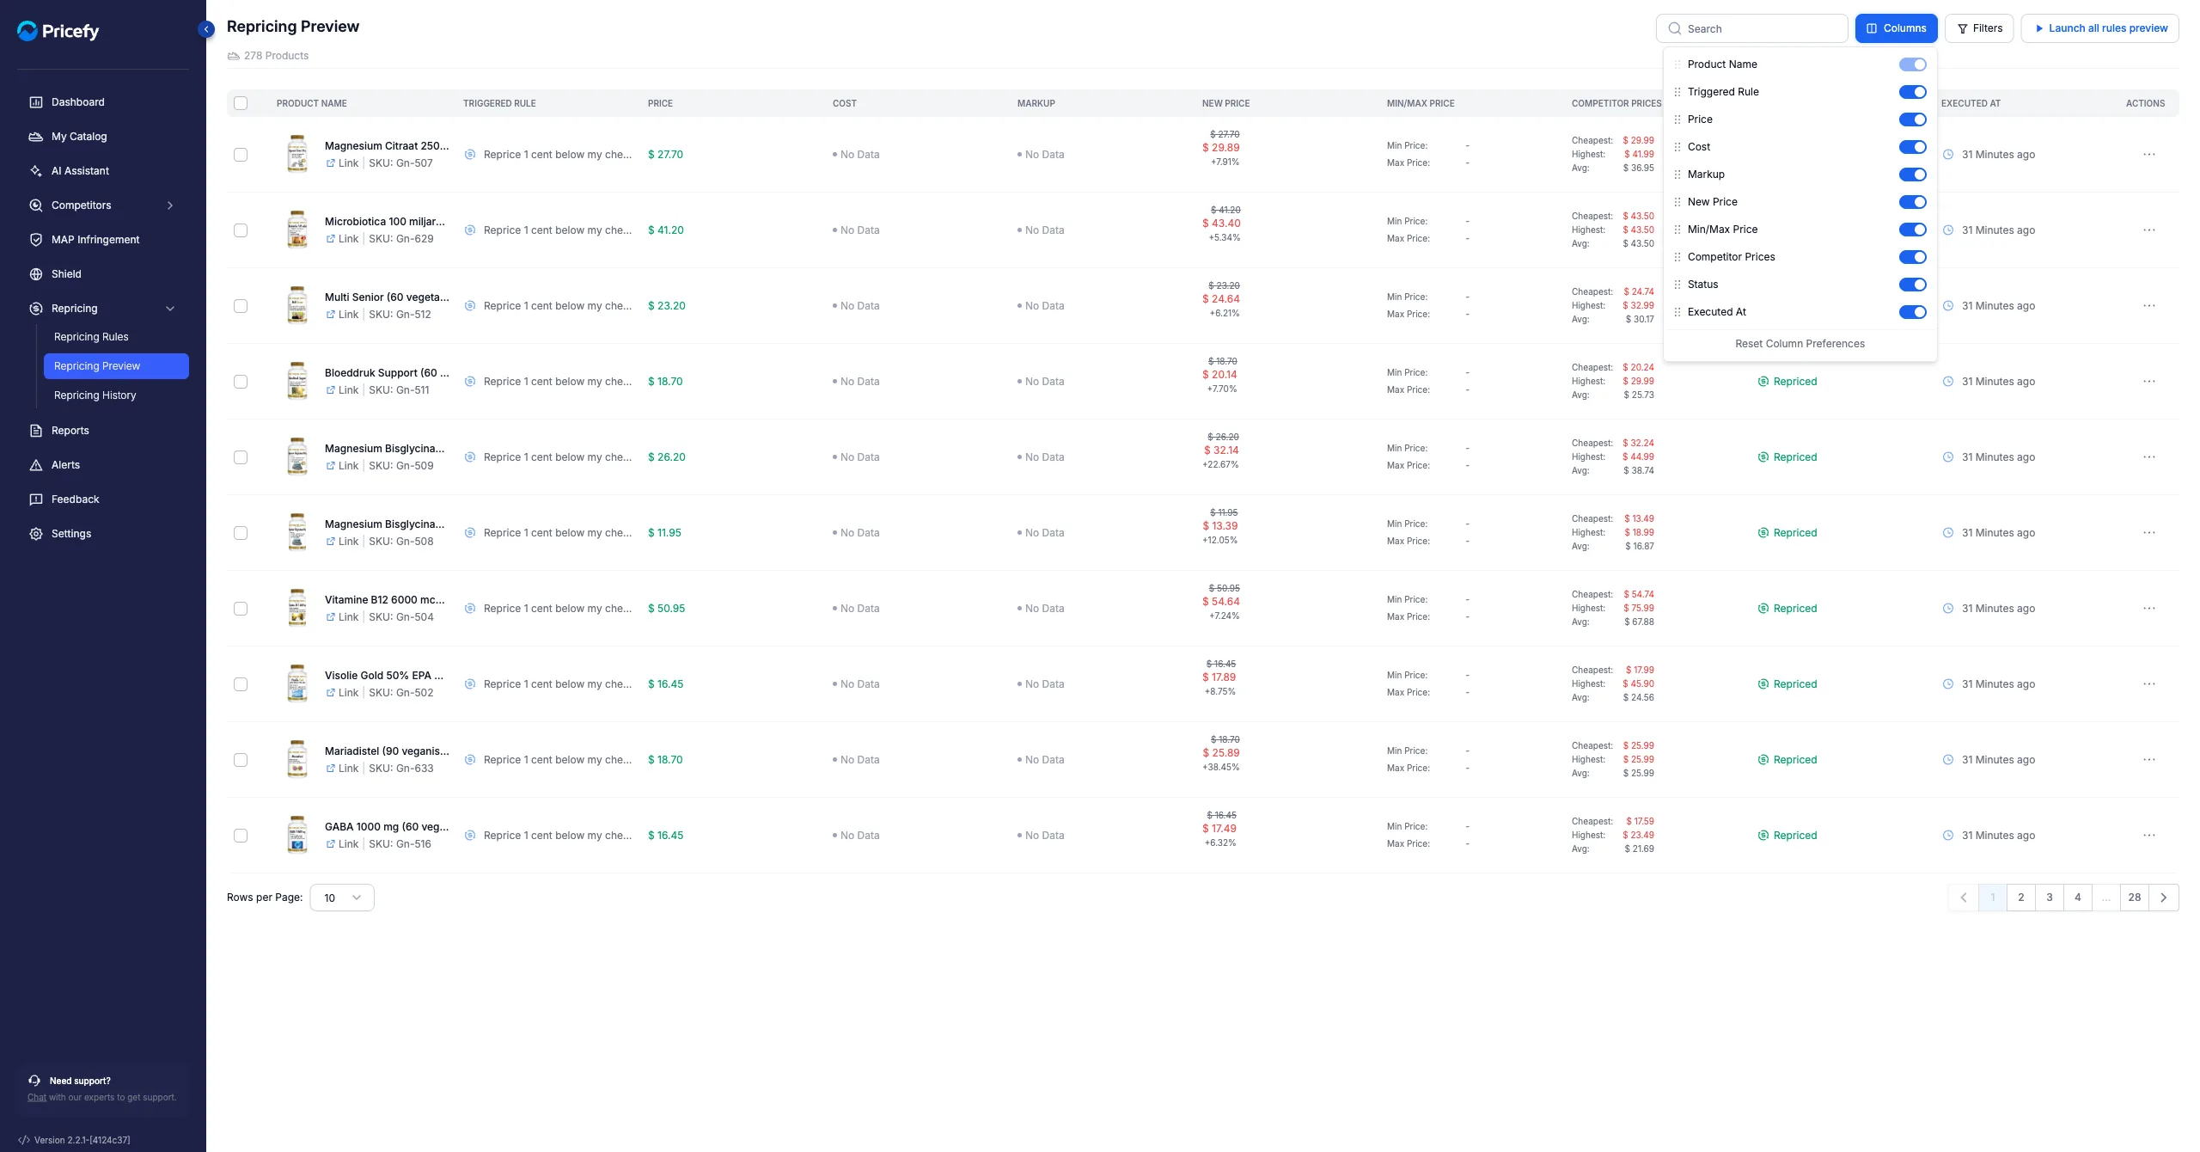Toggle the Executed At column
Screen dimensions: 2200x1152
coord(1912,312)
